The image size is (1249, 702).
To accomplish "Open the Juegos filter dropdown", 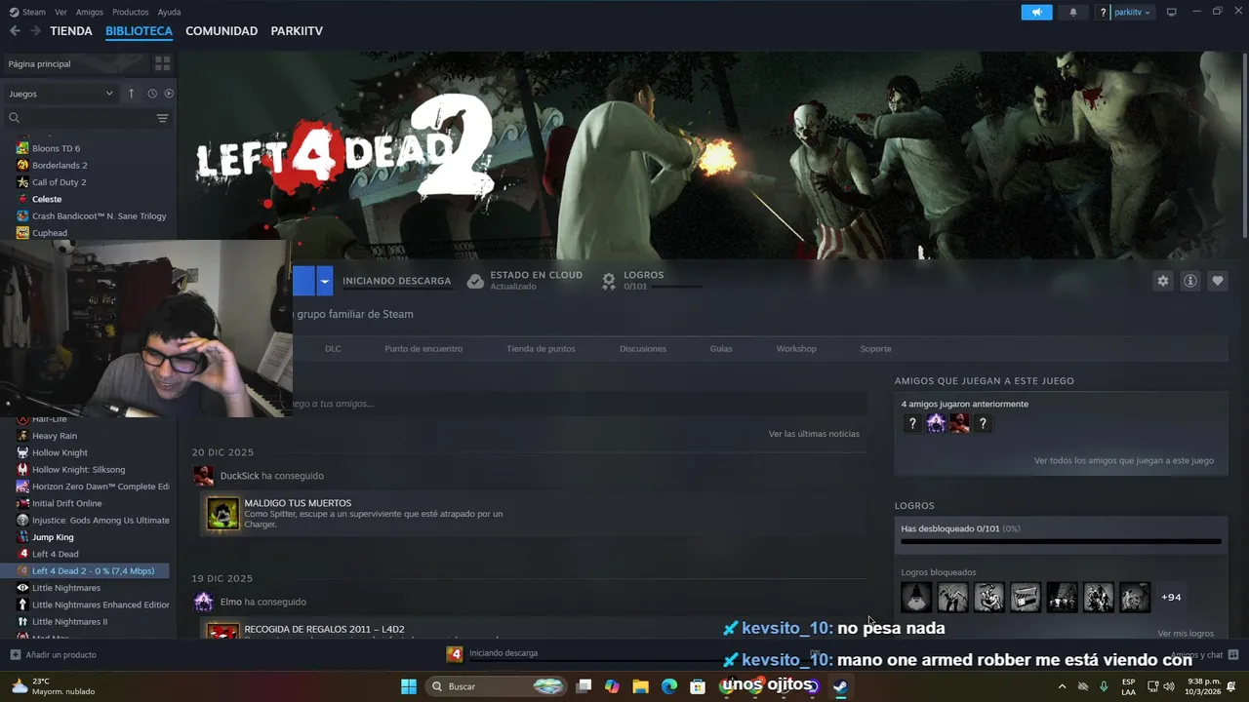I will (60, 94).
